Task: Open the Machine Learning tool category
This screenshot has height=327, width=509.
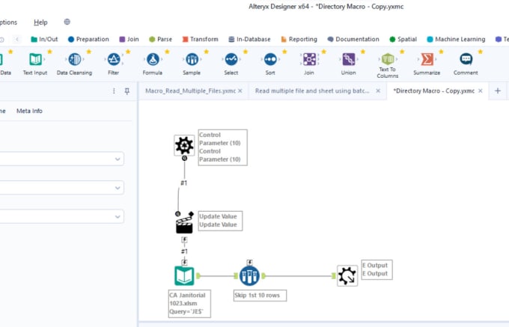Action: click(x=456, y=39)
